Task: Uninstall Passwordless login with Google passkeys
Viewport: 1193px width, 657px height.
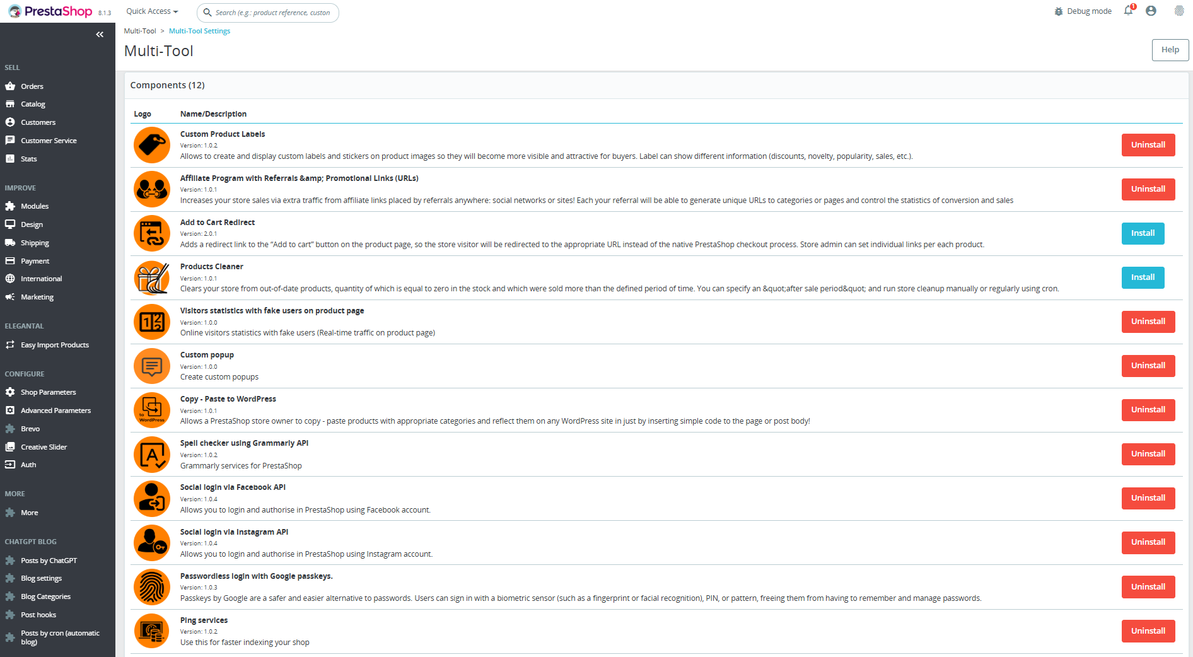Action: click(1148, 587)
